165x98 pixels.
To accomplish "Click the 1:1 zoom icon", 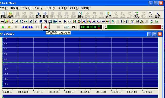I will click(151, 15).
